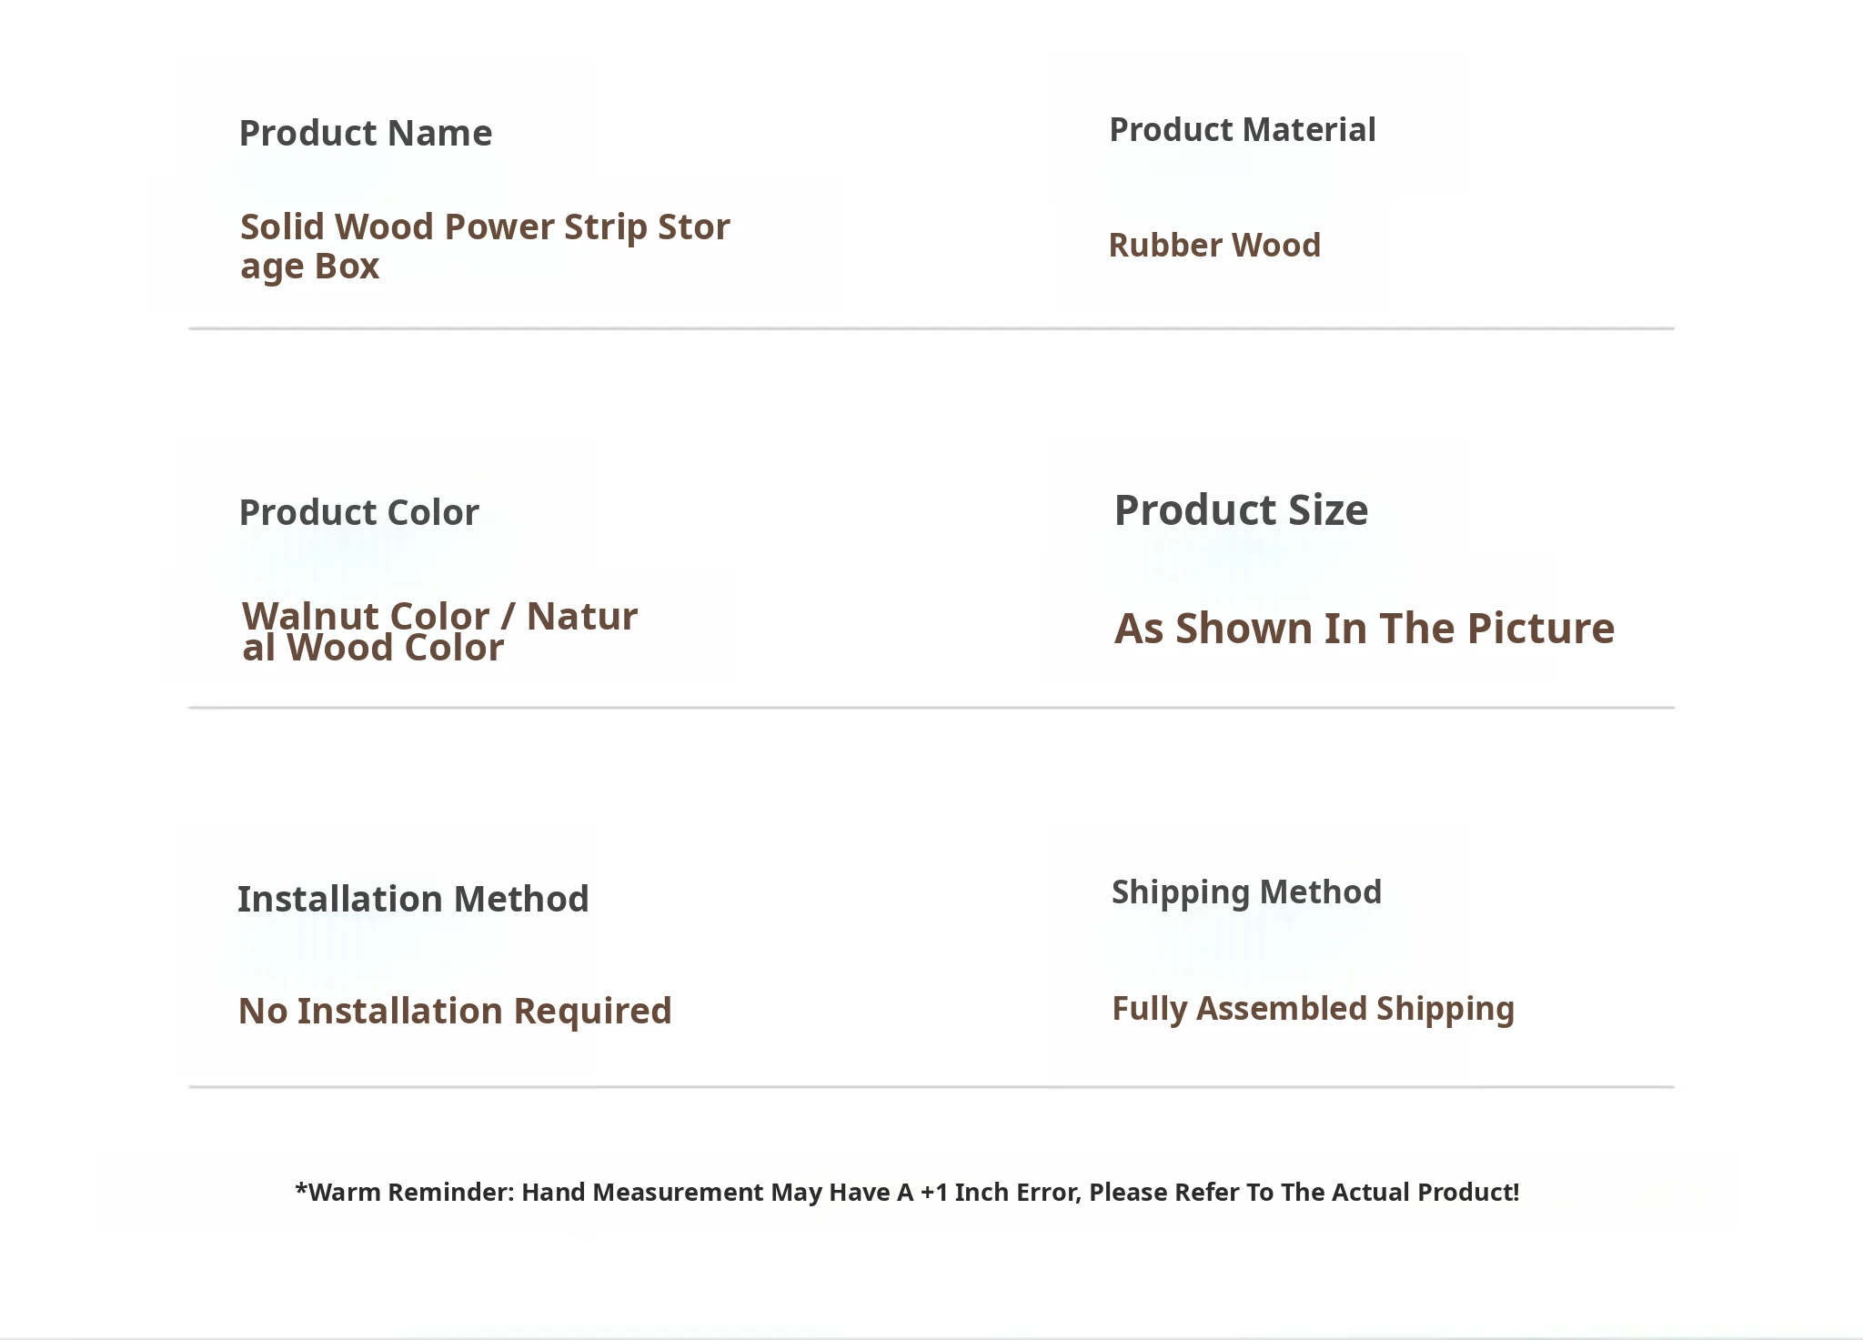
Task: Select 'No Installation Required' text
Action: tap(455, 1012)
